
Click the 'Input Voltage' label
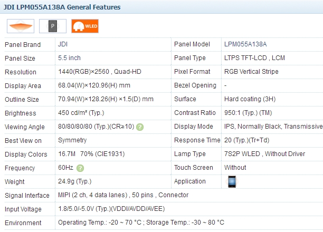[x=23, y=209]
